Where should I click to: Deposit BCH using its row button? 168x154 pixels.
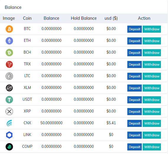pos(134,53)
